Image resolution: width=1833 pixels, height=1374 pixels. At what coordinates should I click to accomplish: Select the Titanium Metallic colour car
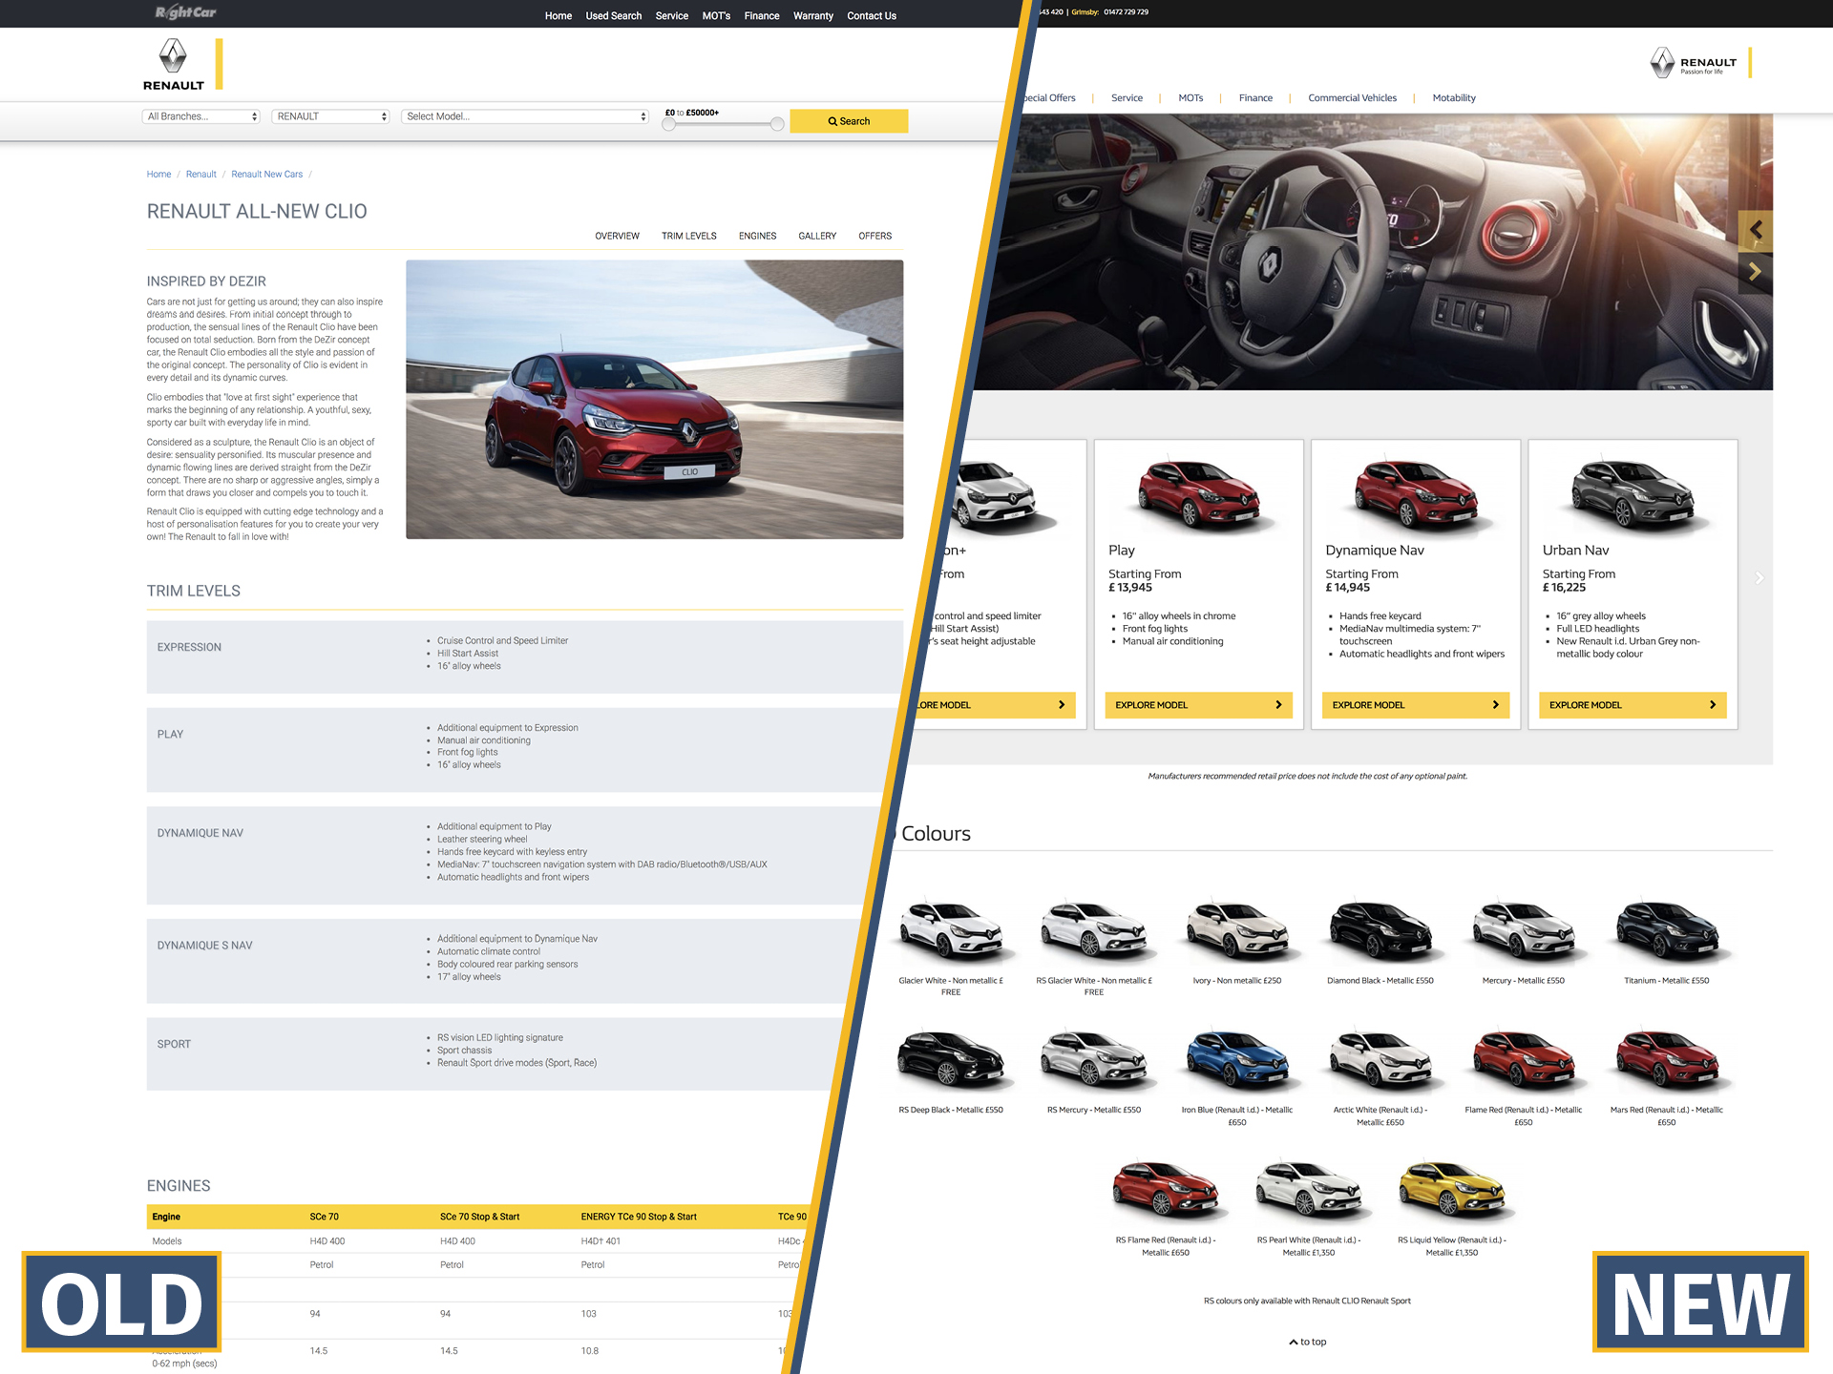point(1667,929)
